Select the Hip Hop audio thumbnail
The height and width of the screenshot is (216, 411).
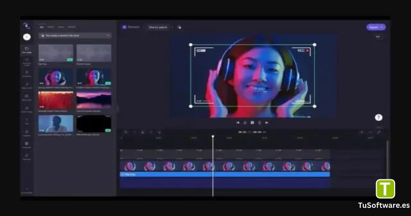[56, 53]
